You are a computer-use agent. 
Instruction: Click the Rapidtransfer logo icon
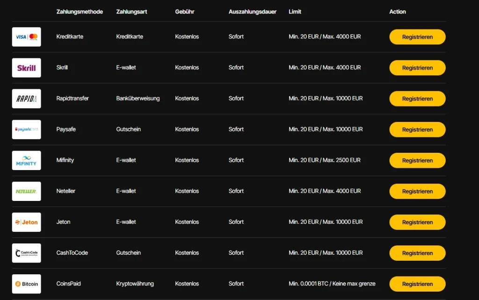[x=26, y=98]
